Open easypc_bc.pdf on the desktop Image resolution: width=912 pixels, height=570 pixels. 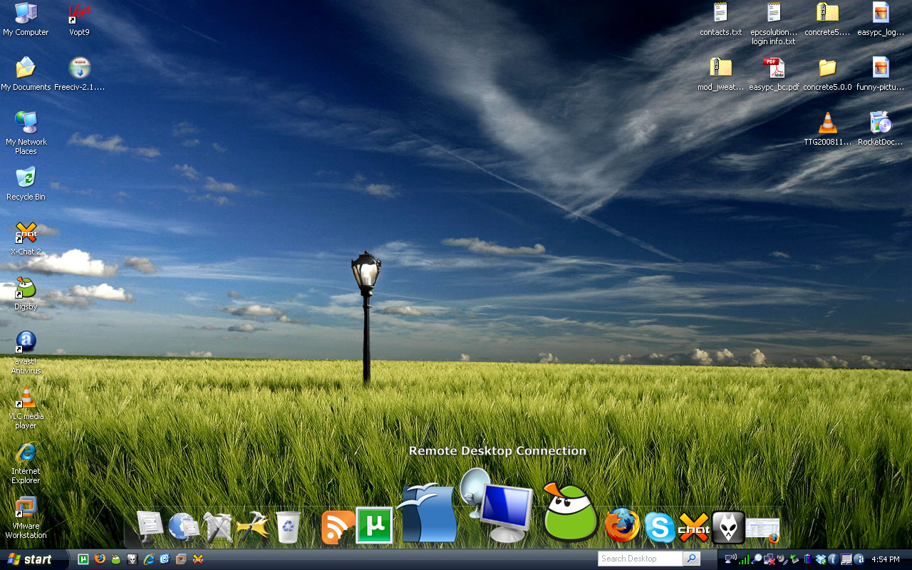coord(773,68)
